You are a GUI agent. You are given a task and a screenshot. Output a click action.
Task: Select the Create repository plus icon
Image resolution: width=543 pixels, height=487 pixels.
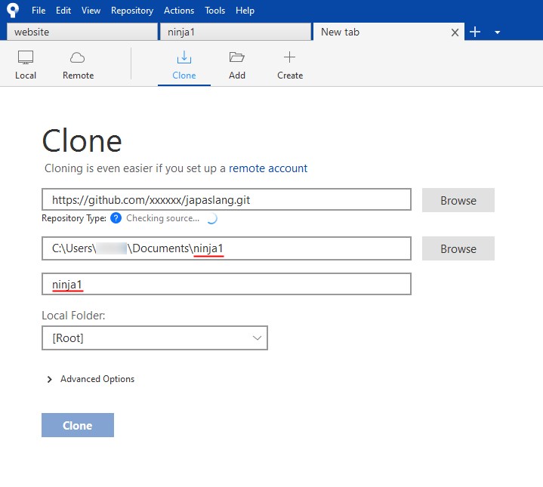(x=289, y=66)
